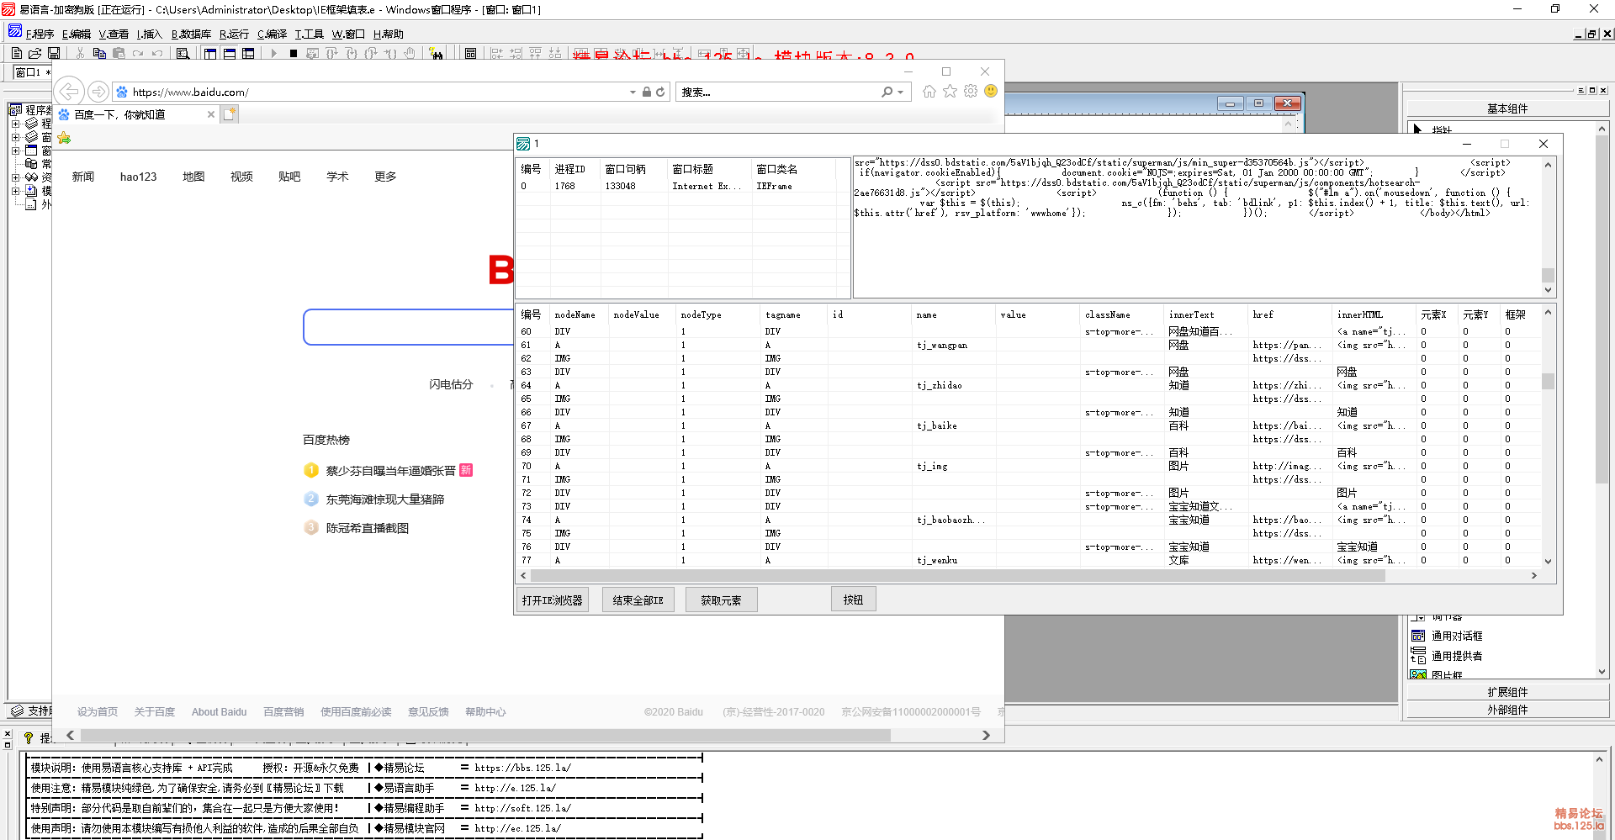Screen dimensions: 1615x840
Task: Expand the first 程 node in program tree
Action: click(x=15, y=124)
